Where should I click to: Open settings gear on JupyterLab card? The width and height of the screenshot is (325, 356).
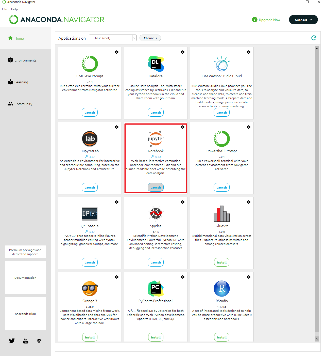[117, 127]
